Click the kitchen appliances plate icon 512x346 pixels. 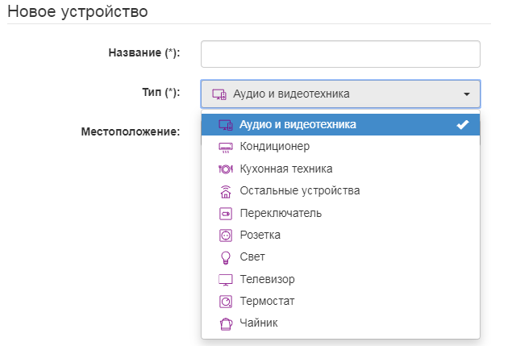(225, 169)
